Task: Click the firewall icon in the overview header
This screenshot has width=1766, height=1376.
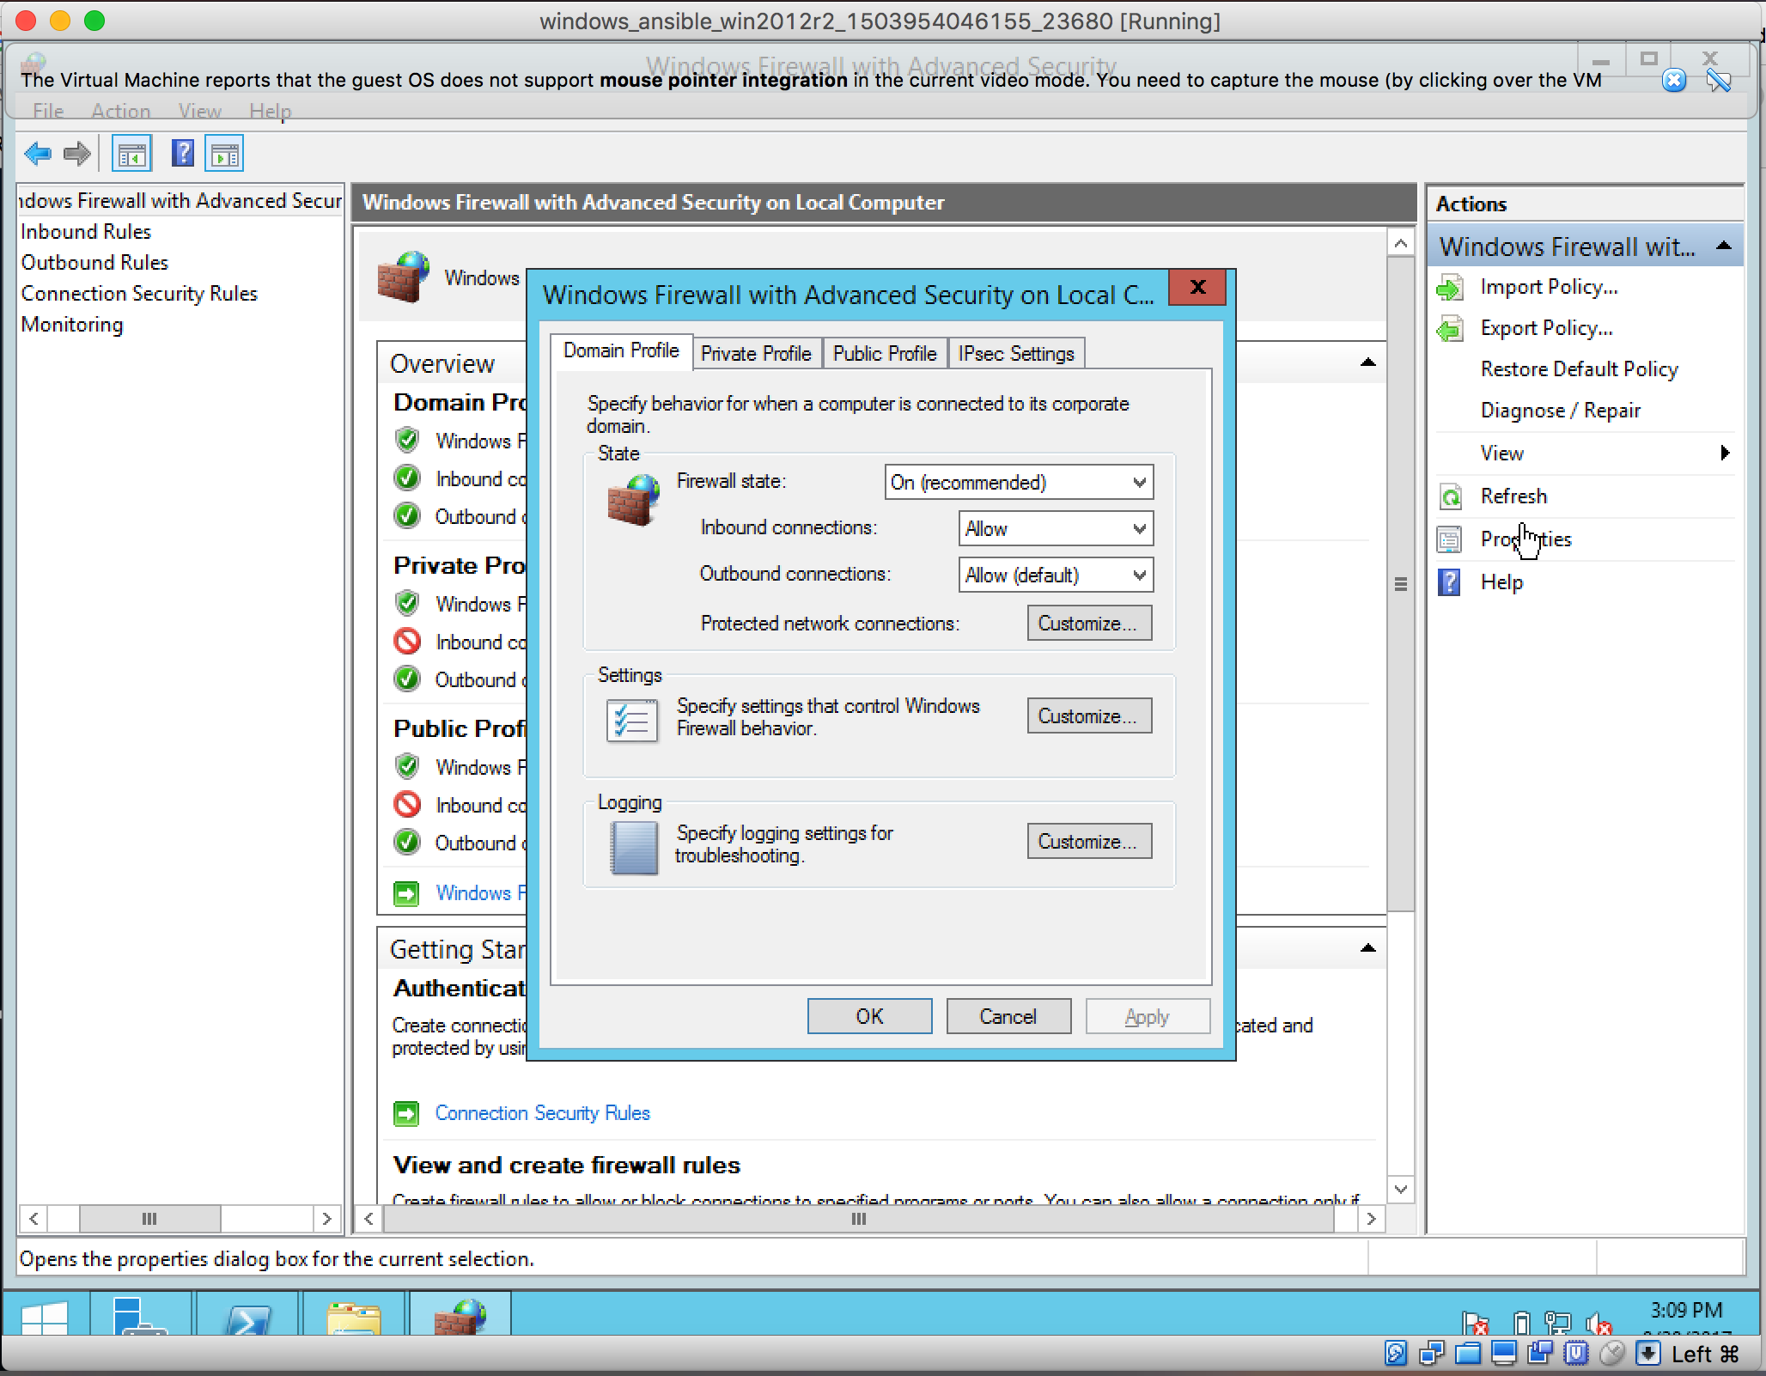Action: pyautogui.click(x=404, y=277)
